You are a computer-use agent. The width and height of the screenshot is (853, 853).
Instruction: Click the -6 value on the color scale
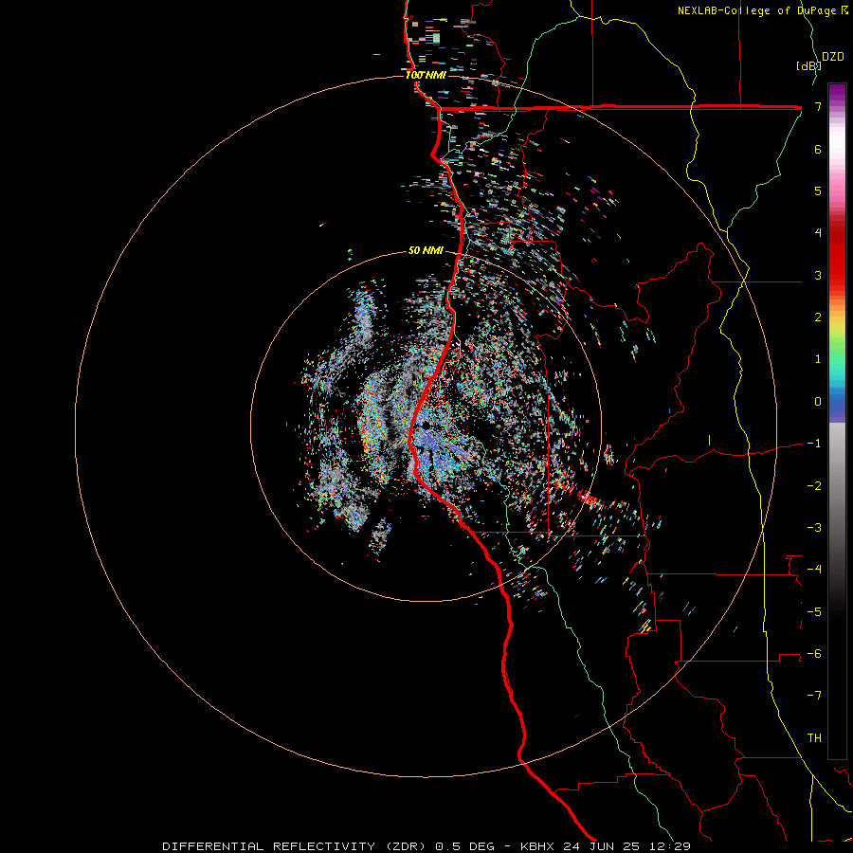click(814, 653)
